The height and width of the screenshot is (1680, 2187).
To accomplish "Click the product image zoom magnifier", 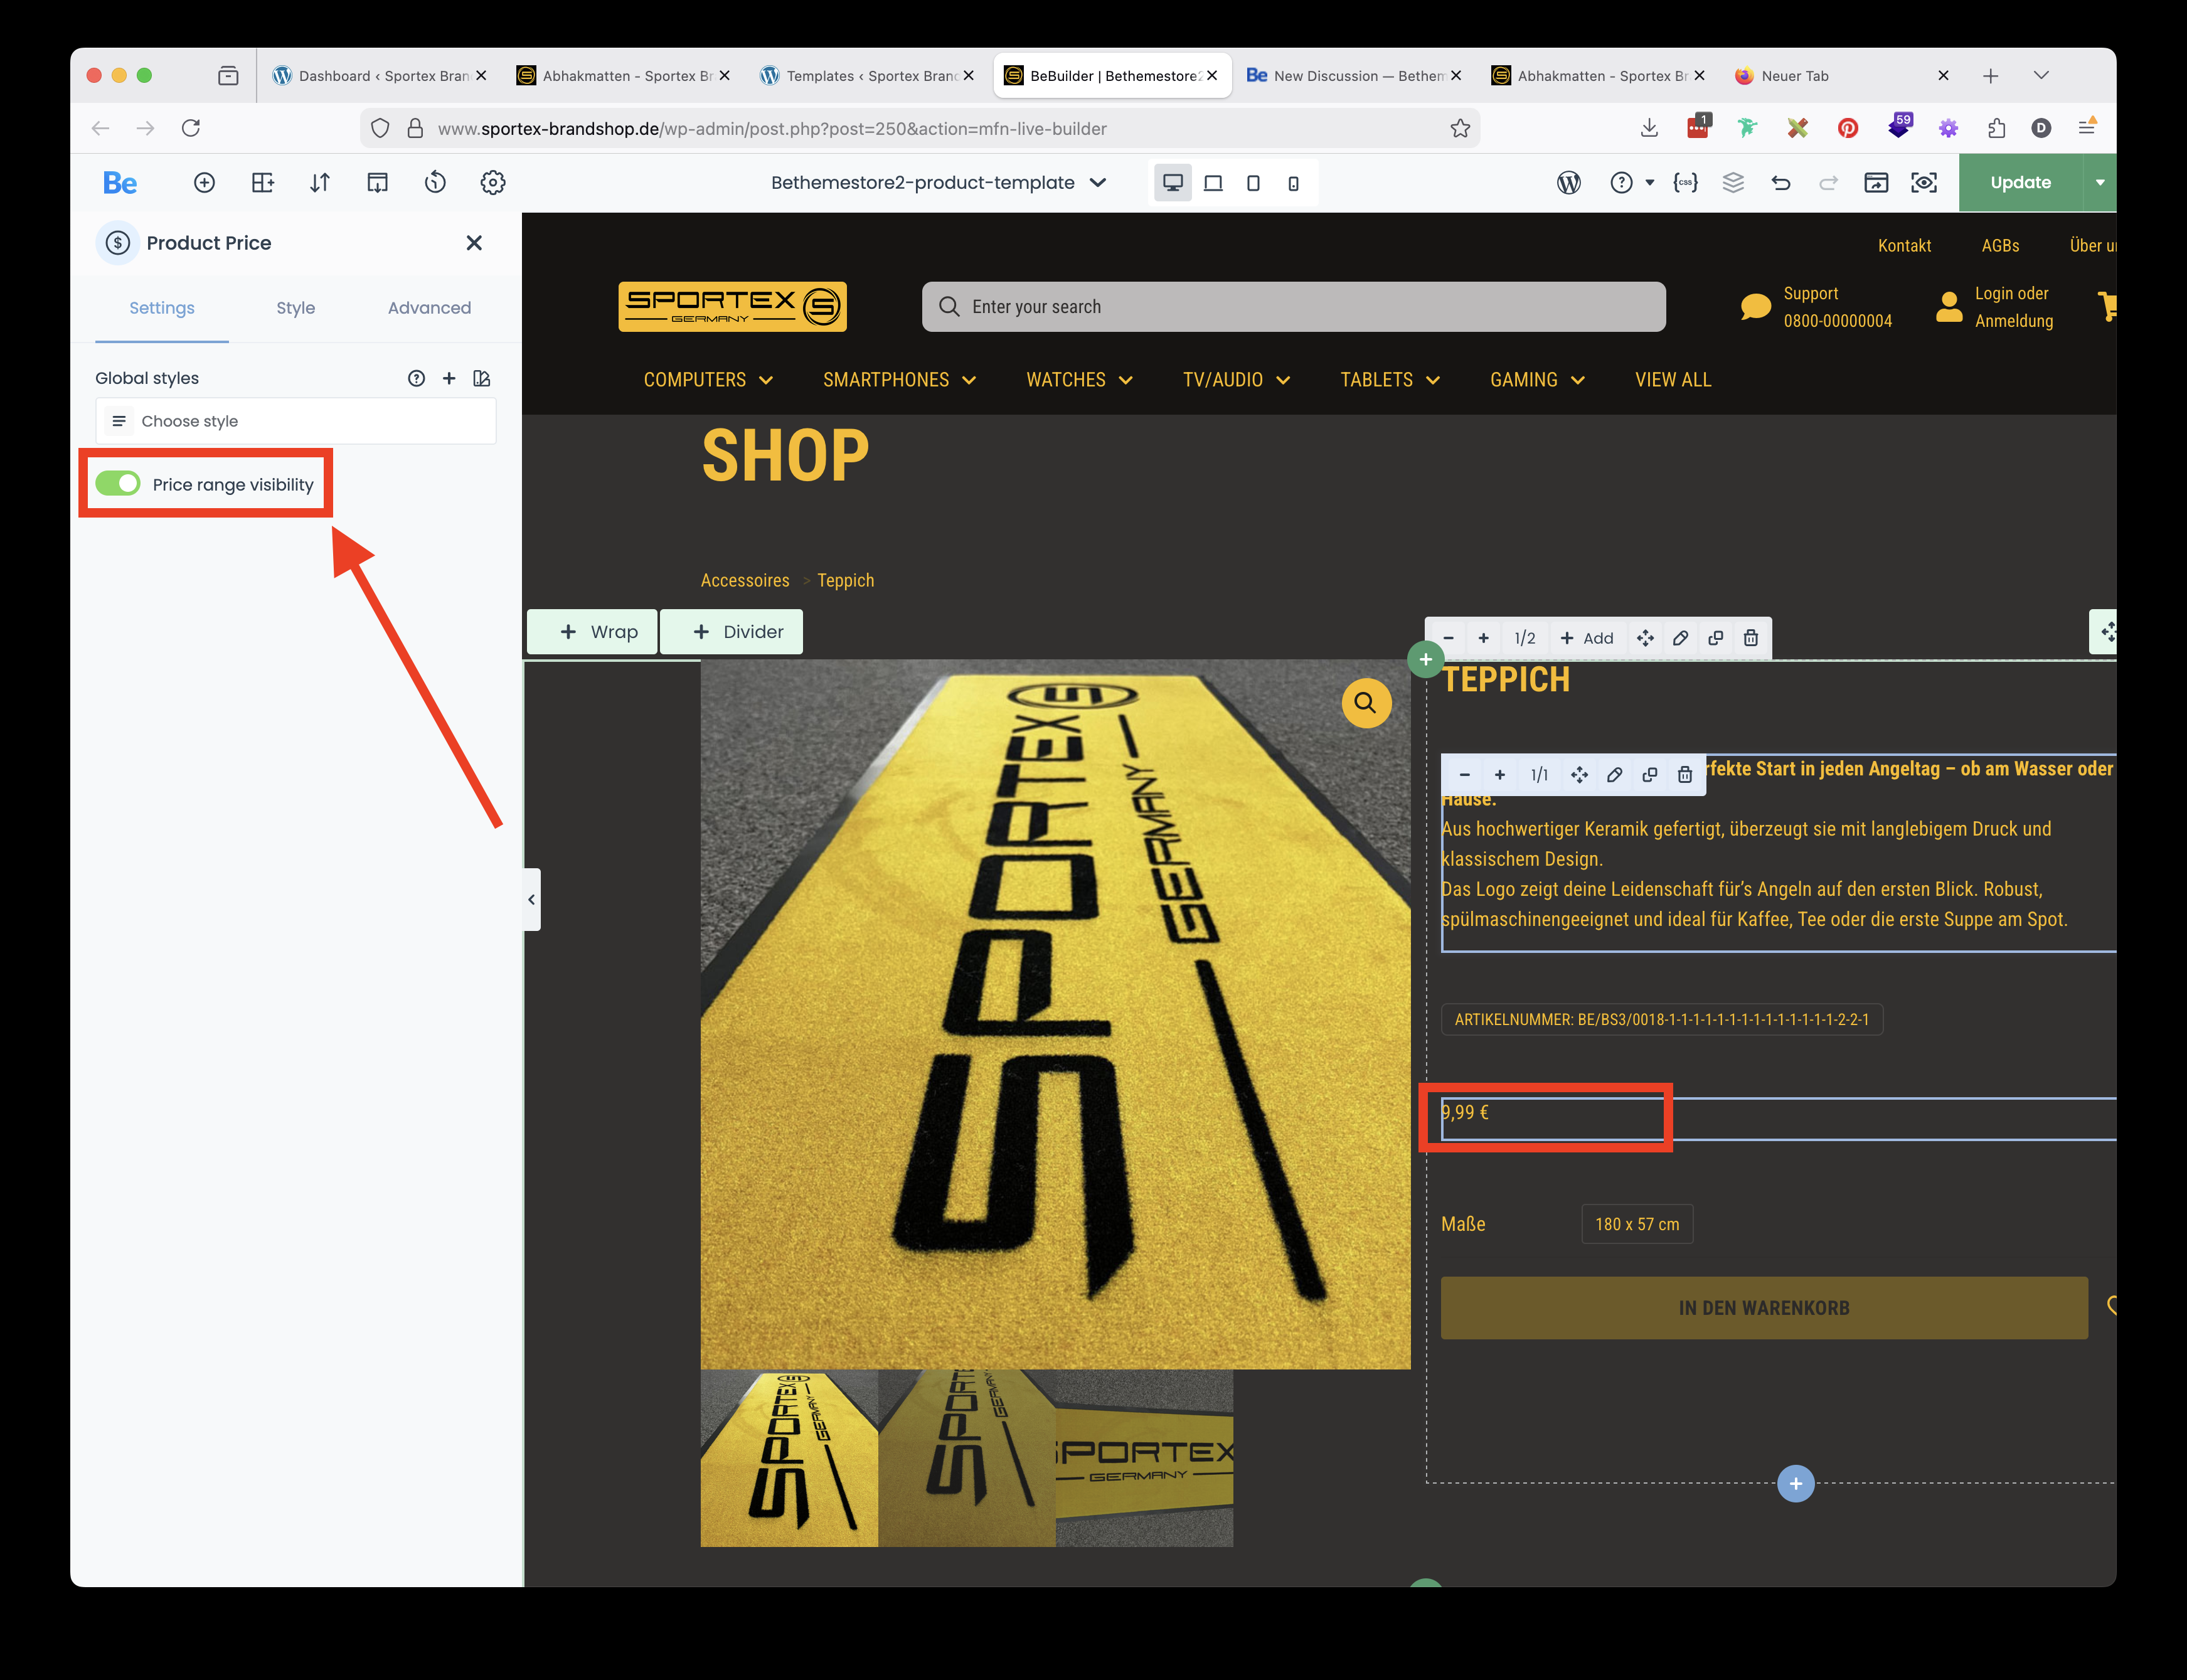I will [1365, 703].
